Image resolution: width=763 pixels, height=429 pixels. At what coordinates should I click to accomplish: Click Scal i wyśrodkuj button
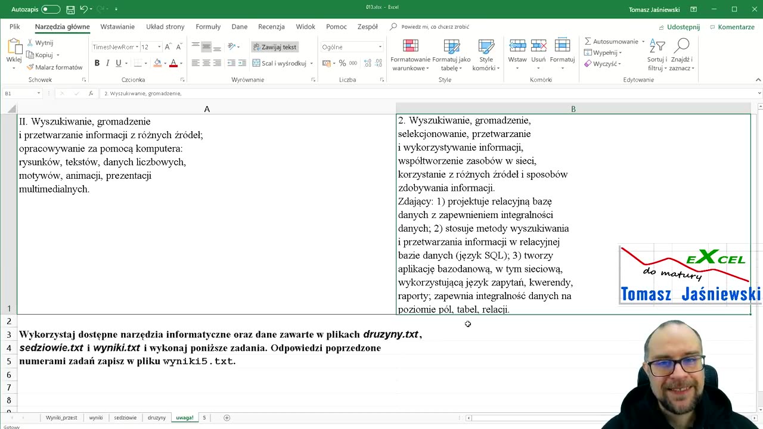click(x=280, y=63)
